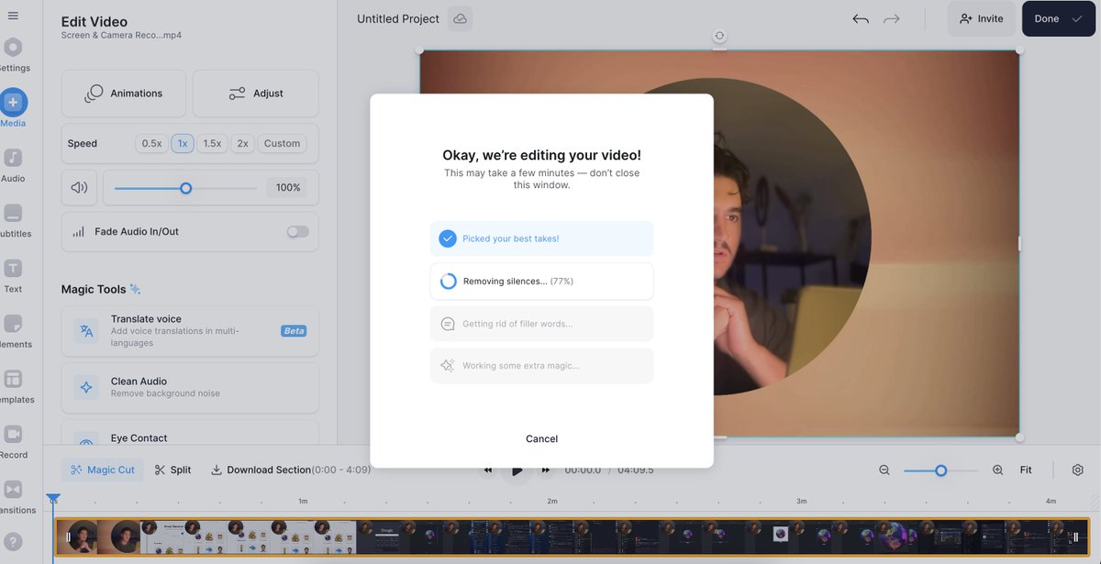Click the Done button

1058,18
